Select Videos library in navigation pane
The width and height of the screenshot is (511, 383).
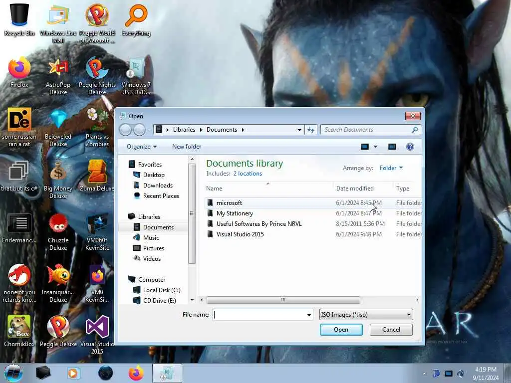click(152, 259)
